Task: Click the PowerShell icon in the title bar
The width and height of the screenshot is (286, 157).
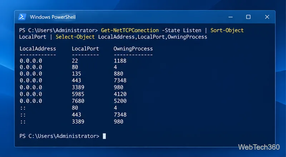Action: click(22, 17)
